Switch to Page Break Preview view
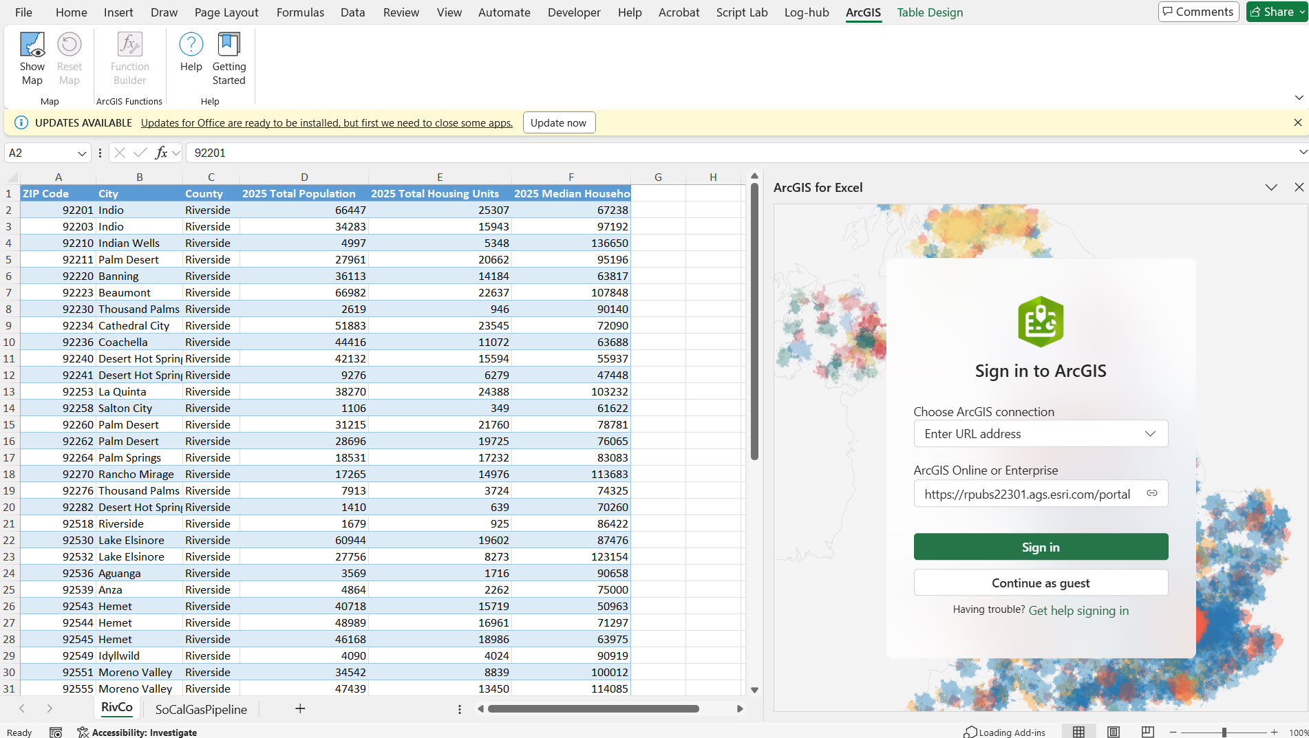Screen dimensions: 1309x738 (x=1147, y=732)
